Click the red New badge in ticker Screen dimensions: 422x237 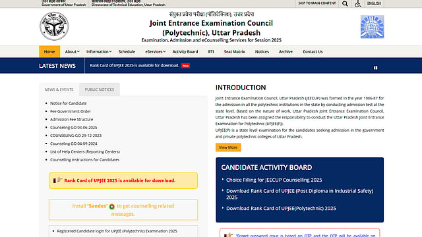[185, 66]
